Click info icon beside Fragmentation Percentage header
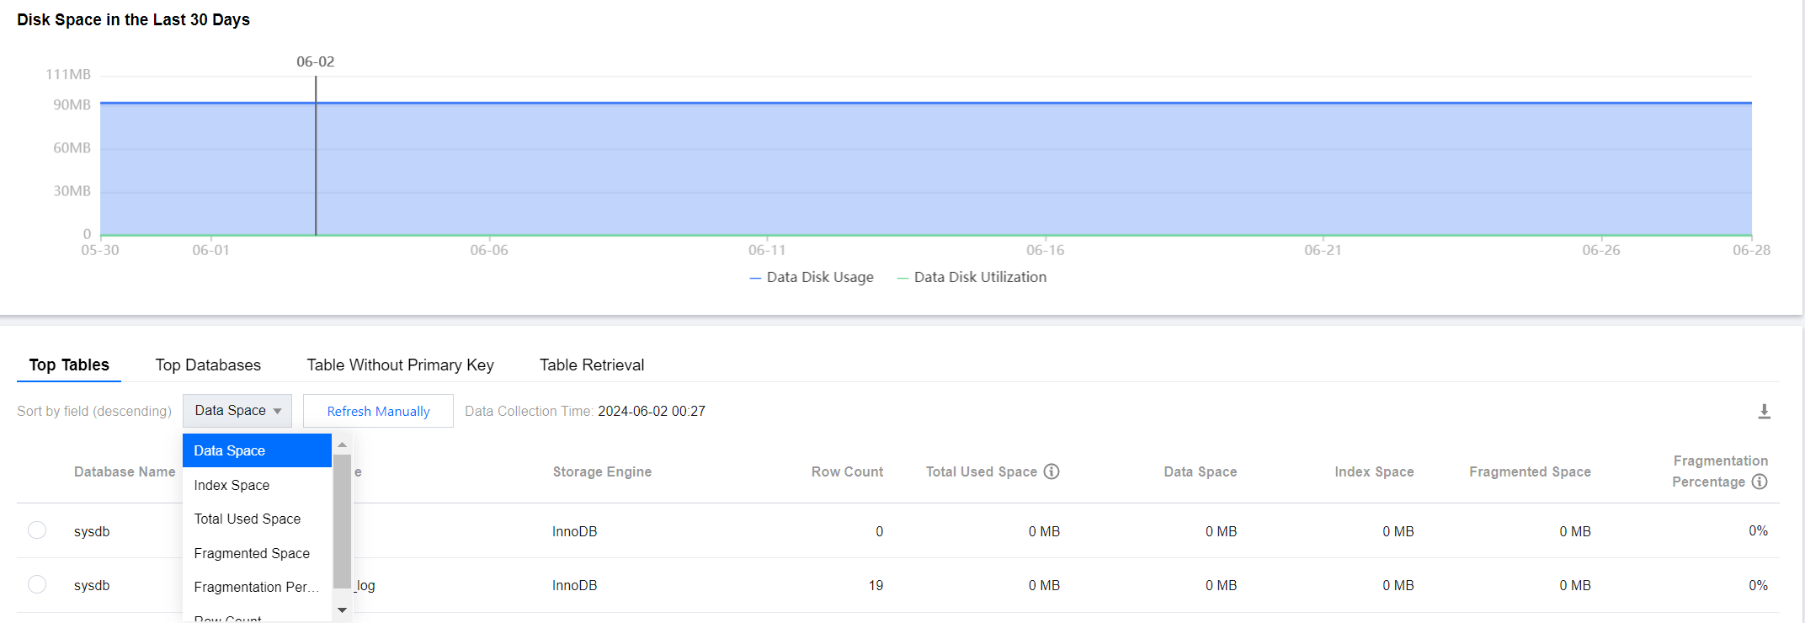Image resolution: width=1805 pixels, height=623 pixels. pos(1760,482)
